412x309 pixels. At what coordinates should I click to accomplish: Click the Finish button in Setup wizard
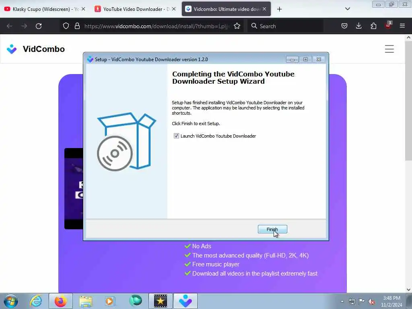[272, 229]
